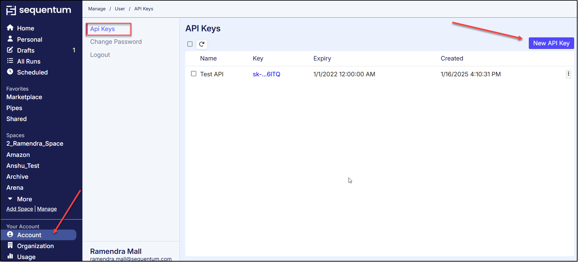This screenshot has height=263, width=579.
Task: Click the Scheduled clock icon
Action: click(x=10, y=72)
